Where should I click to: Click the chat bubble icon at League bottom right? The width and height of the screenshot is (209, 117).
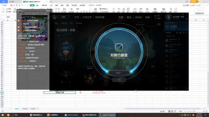[x=167, y=89]
